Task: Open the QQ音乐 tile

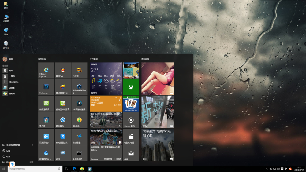Action: point(79,120)
